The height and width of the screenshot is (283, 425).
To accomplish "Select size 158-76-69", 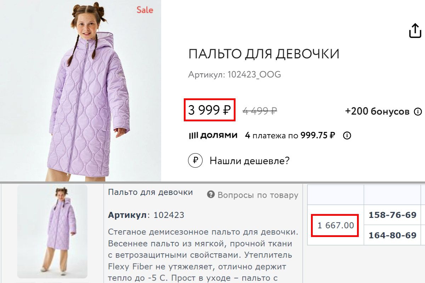I will [x=392, y=215].
